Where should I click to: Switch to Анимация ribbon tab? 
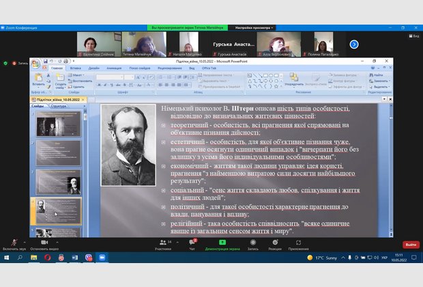click(x=114, y=68)
